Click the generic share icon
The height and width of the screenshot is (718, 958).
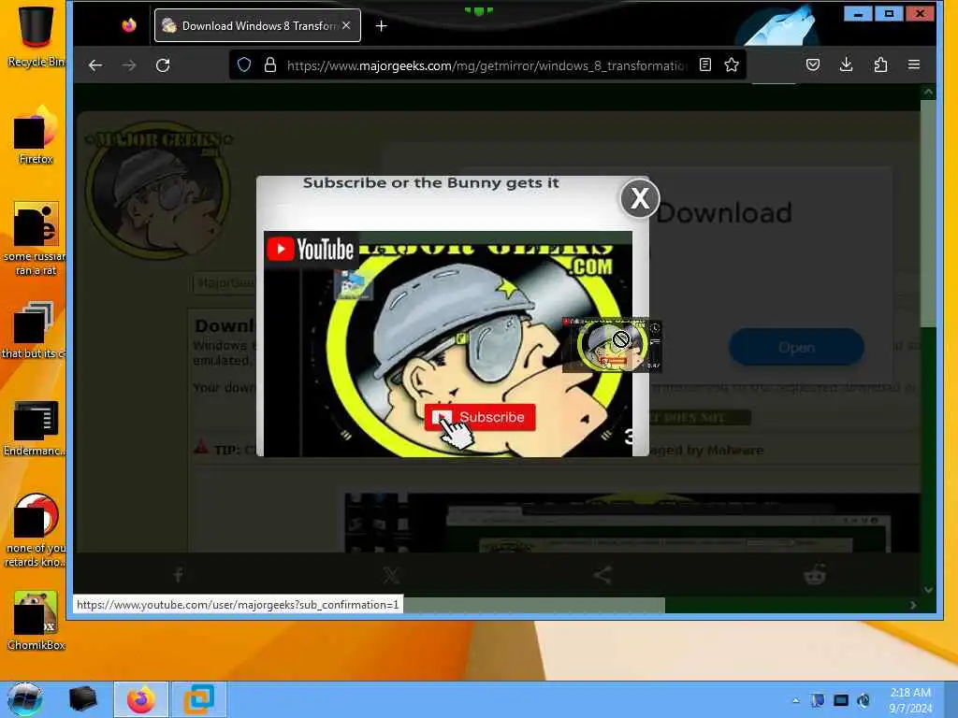603,575
